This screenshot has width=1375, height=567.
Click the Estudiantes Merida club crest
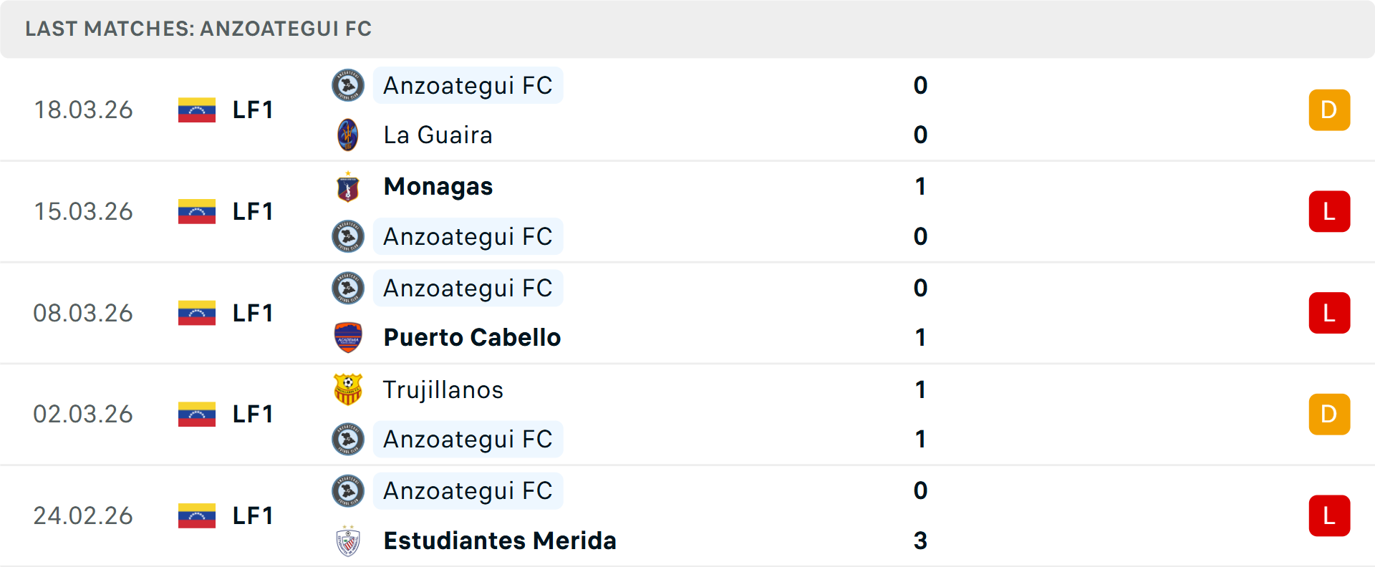point(348,541)
